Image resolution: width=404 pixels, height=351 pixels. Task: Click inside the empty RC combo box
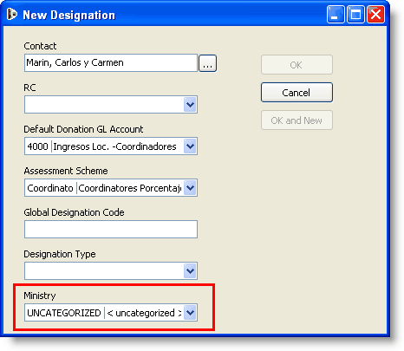point(104,104)
